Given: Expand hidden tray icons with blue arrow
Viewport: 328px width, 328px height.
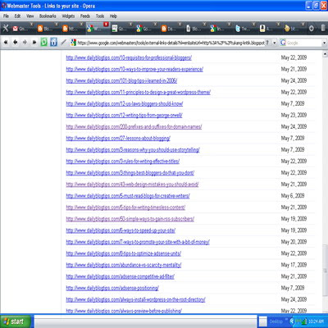Looking at the screenshot, I should click(x=292, y=321).
